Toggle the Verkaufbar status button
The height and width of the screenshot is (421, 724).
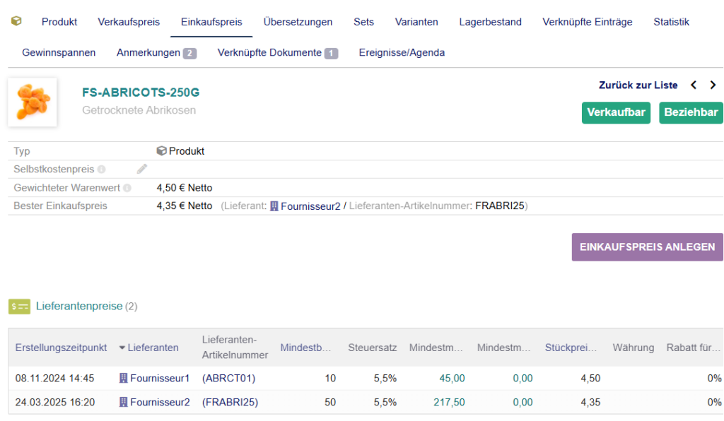coord(617,113)
